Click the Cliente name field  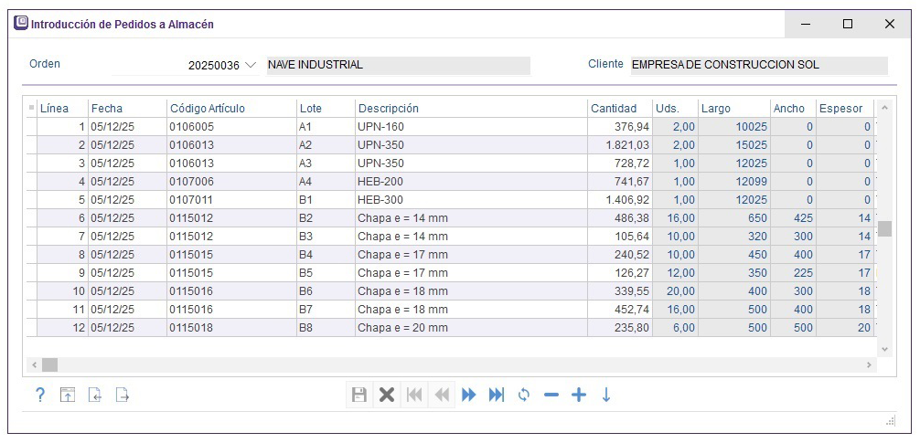click(x=757, y=65)
